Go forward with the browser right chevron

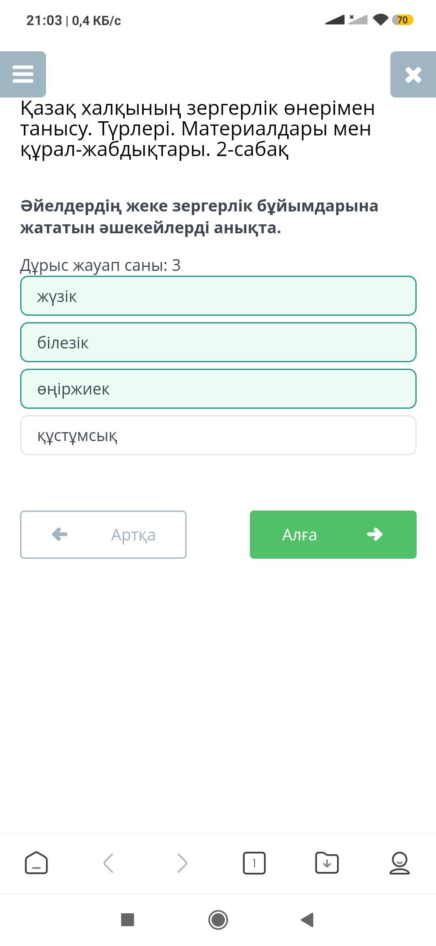tap(182, 863)
